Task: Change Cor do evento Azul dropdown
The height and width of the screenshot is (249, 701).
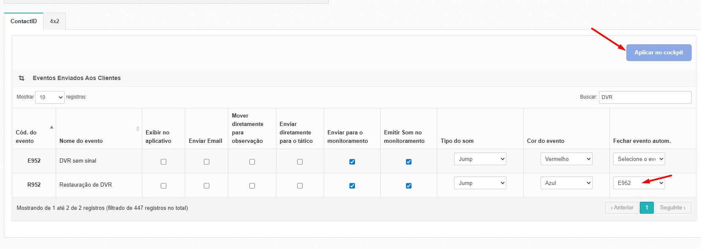Action: [566, 183]
